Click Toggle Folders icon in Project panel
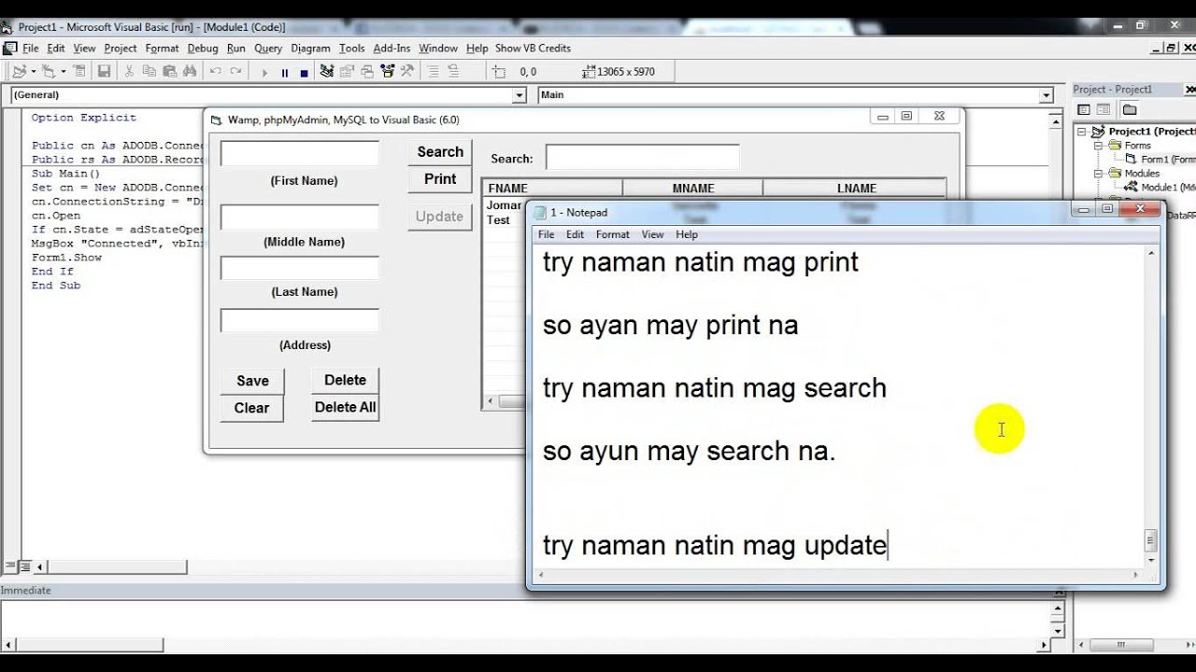This screenshot has height=672, width=1196. point(1130,109)
